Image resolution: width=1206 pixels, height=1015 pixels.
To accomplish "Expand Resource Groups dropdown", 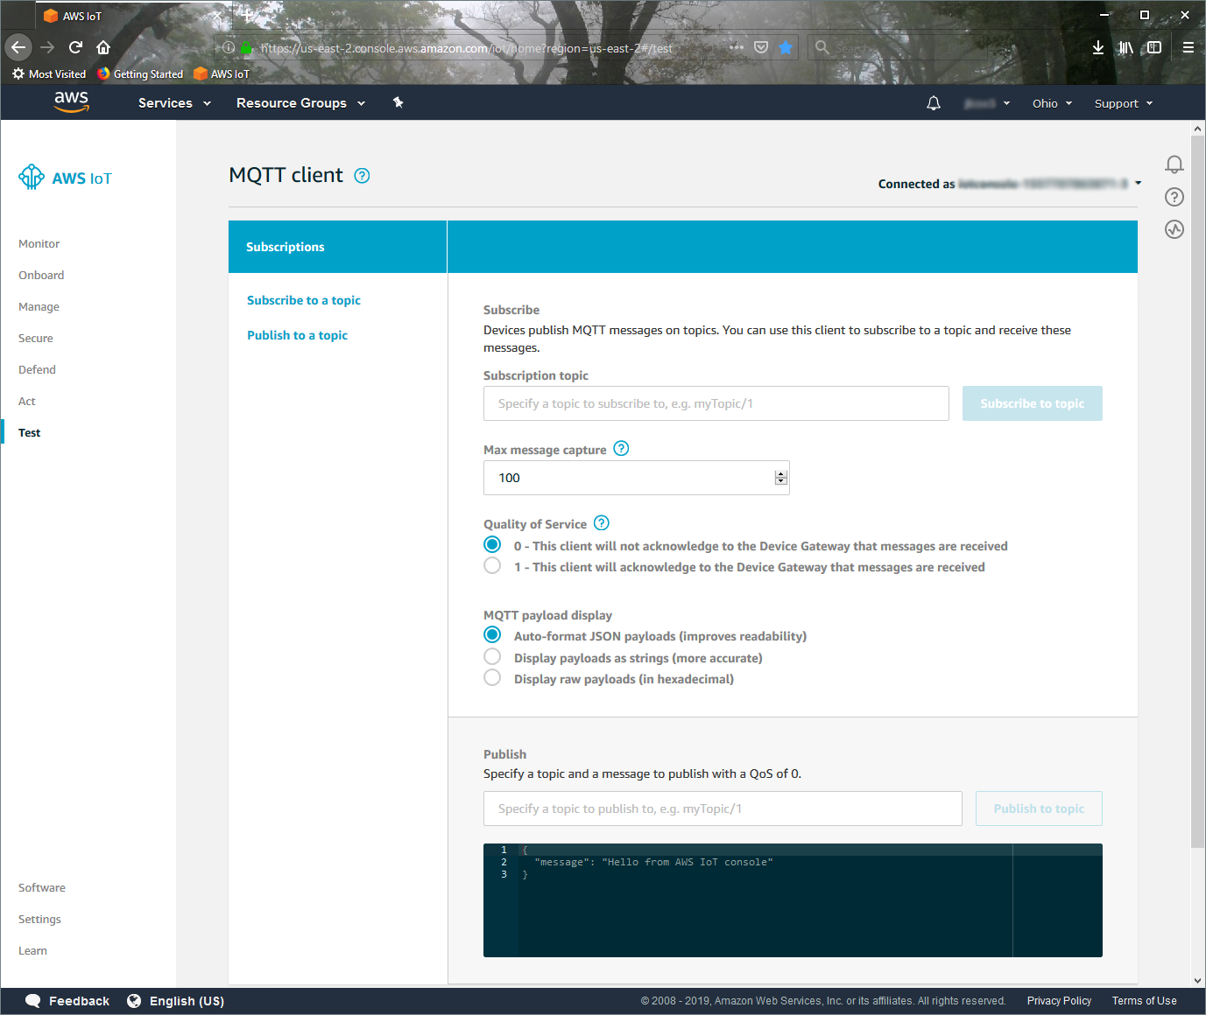I will click(301, 102).
